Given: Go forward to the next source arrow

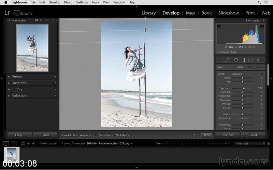Looking at the screenshot, I should [33, 143].
